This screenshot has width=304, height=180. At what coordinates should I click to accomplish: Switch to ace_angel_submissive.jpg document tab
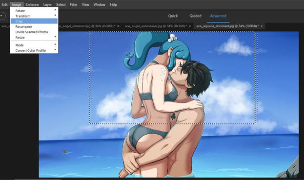click(156, 26)
